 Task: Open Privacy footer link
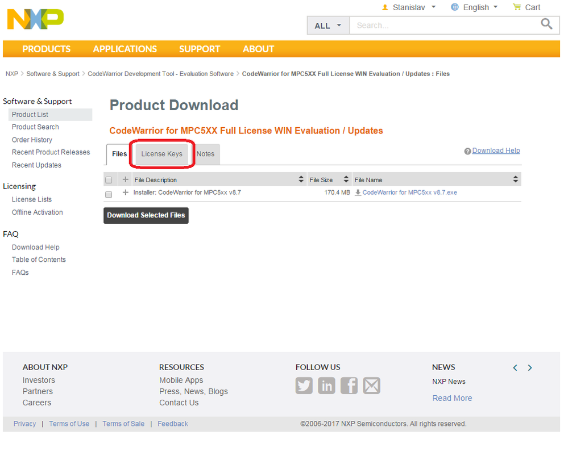coord(24,424)
